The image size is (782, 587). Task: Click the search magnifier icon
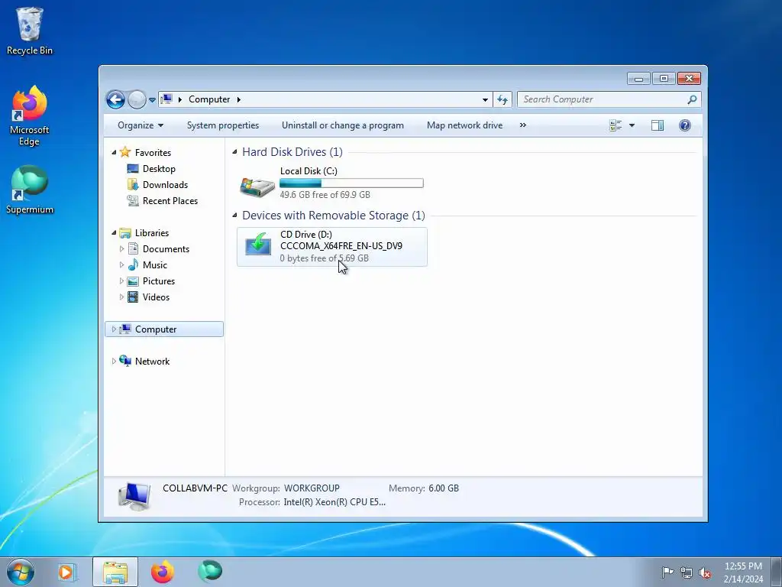692,99
